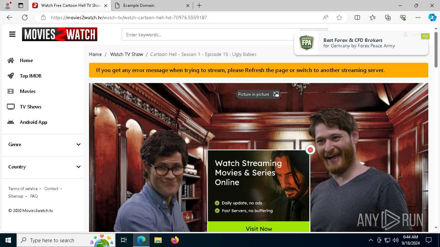Open the FAQ footer link

pos(34,196)
